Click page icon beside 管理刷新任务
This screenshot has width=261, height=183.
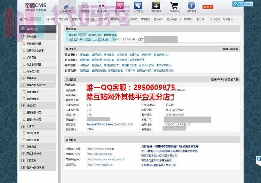(24, 112)
